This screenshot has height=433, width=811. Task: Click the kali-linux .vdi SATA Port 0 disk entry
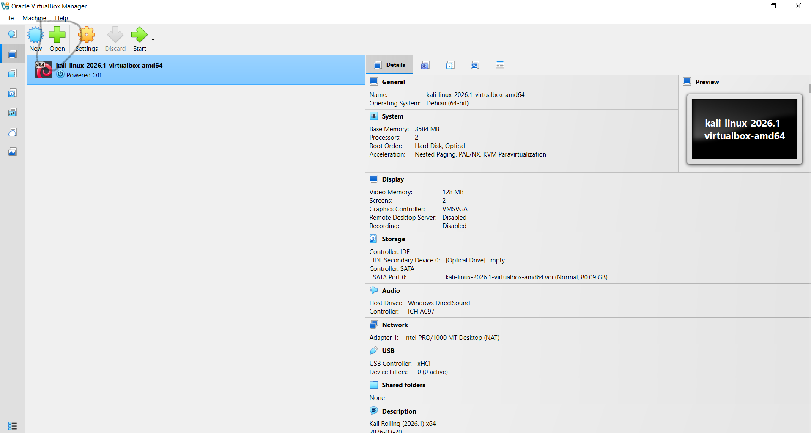pyautogui.click(x=526, y=277)
